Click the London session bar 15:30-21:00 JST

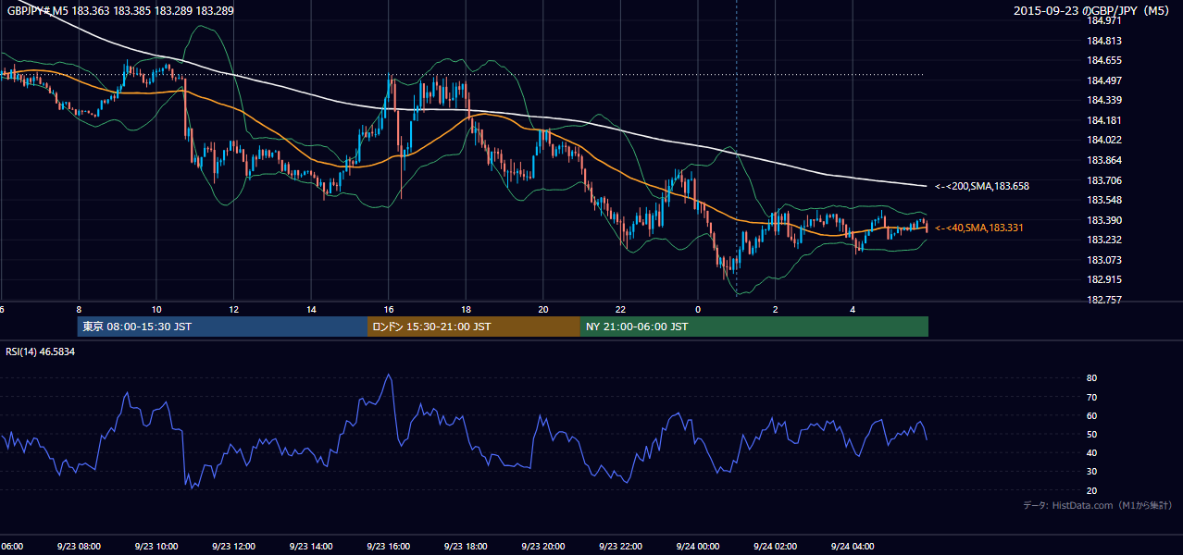tap(474, 327)
